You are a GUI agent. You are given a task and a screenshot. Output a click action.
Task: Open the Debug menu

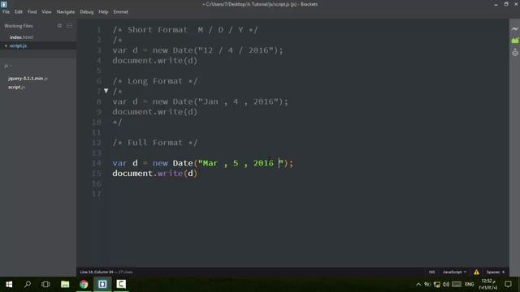click(87, 11)
